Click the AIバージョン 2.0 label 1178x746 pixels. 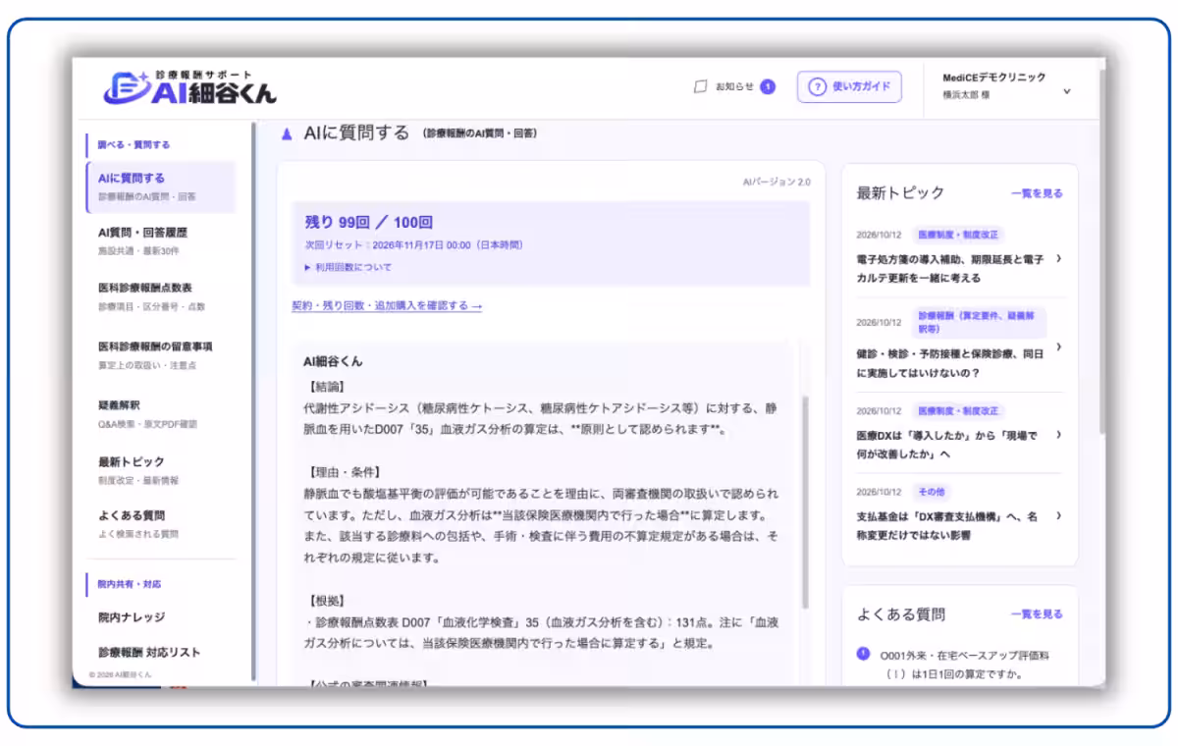click(776, 182)
